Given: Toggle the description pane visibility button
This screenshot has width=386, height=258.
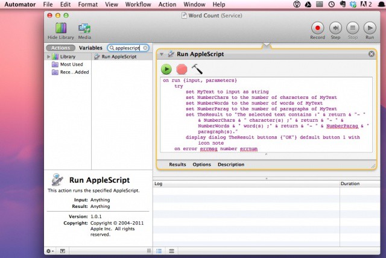Looking at the screenshot, I should tap(62, 250).
